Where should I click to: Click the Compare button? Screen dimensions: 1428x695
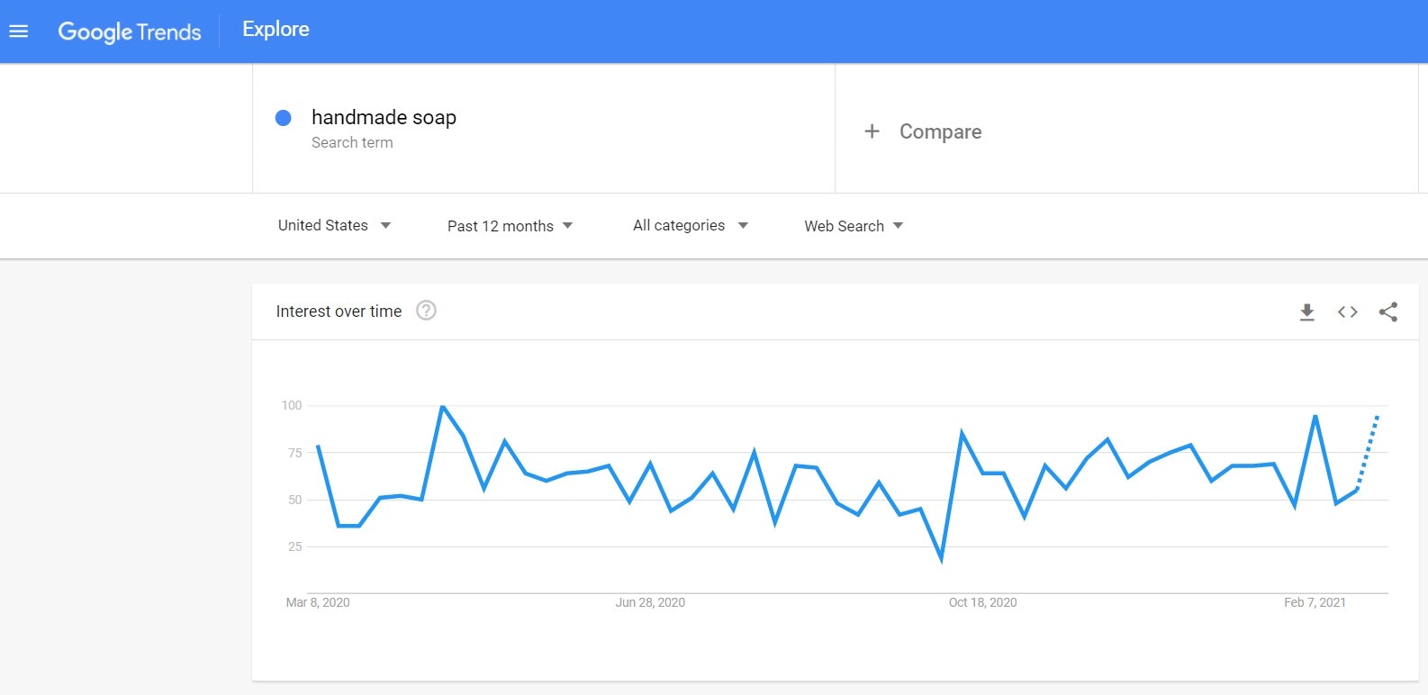940,131
